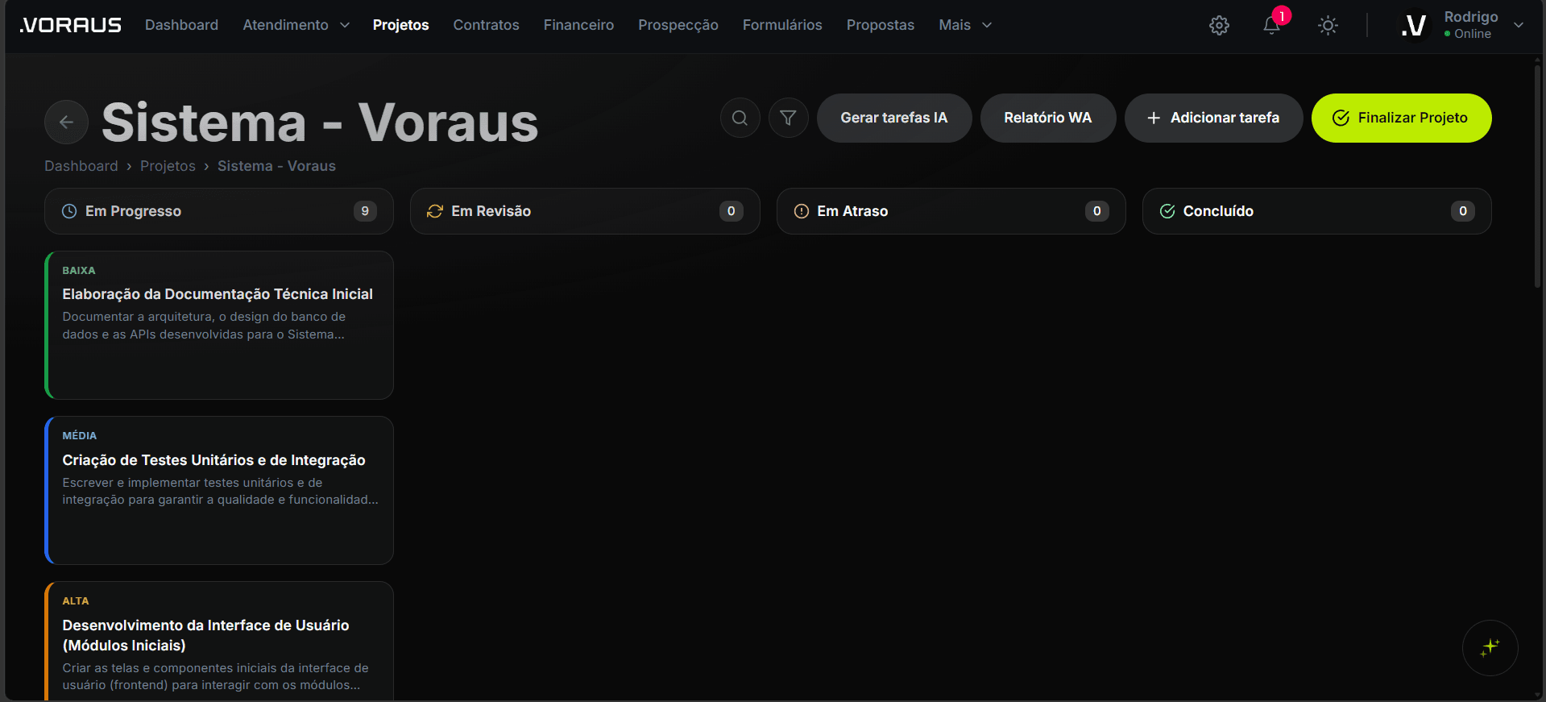The width and height of the screenshot is (1546, 702).
Task: Click the Adicionar tarefa button
Action: coord(1213,118)
